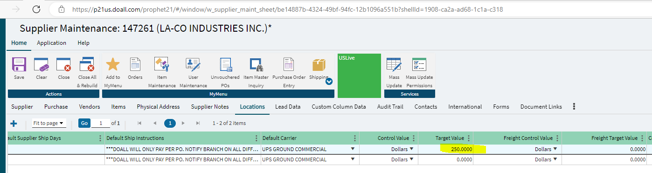The width and height of the screenshot is (652, 173).
Task: Switch to the Custom Column Data tab
Action: 339,107
